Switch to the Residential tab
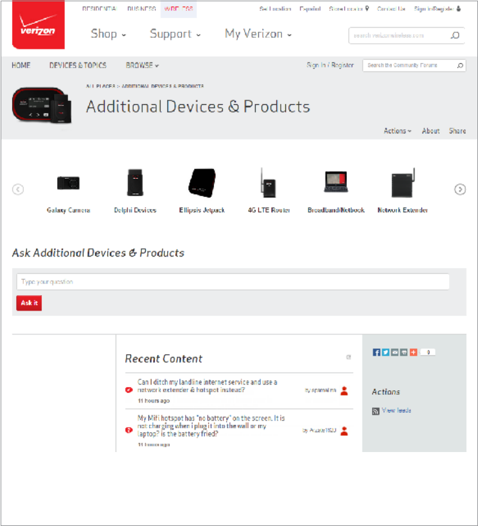 pyautogui.click(x=99, y=9)
